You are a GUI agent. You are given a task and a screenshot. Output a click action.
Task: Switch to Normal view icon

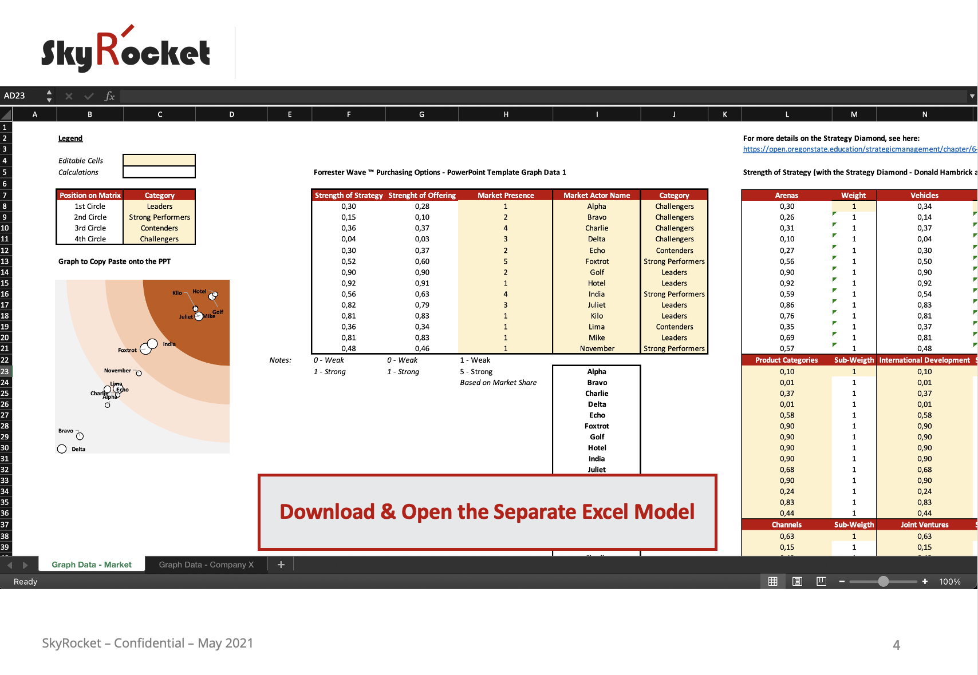772,581
